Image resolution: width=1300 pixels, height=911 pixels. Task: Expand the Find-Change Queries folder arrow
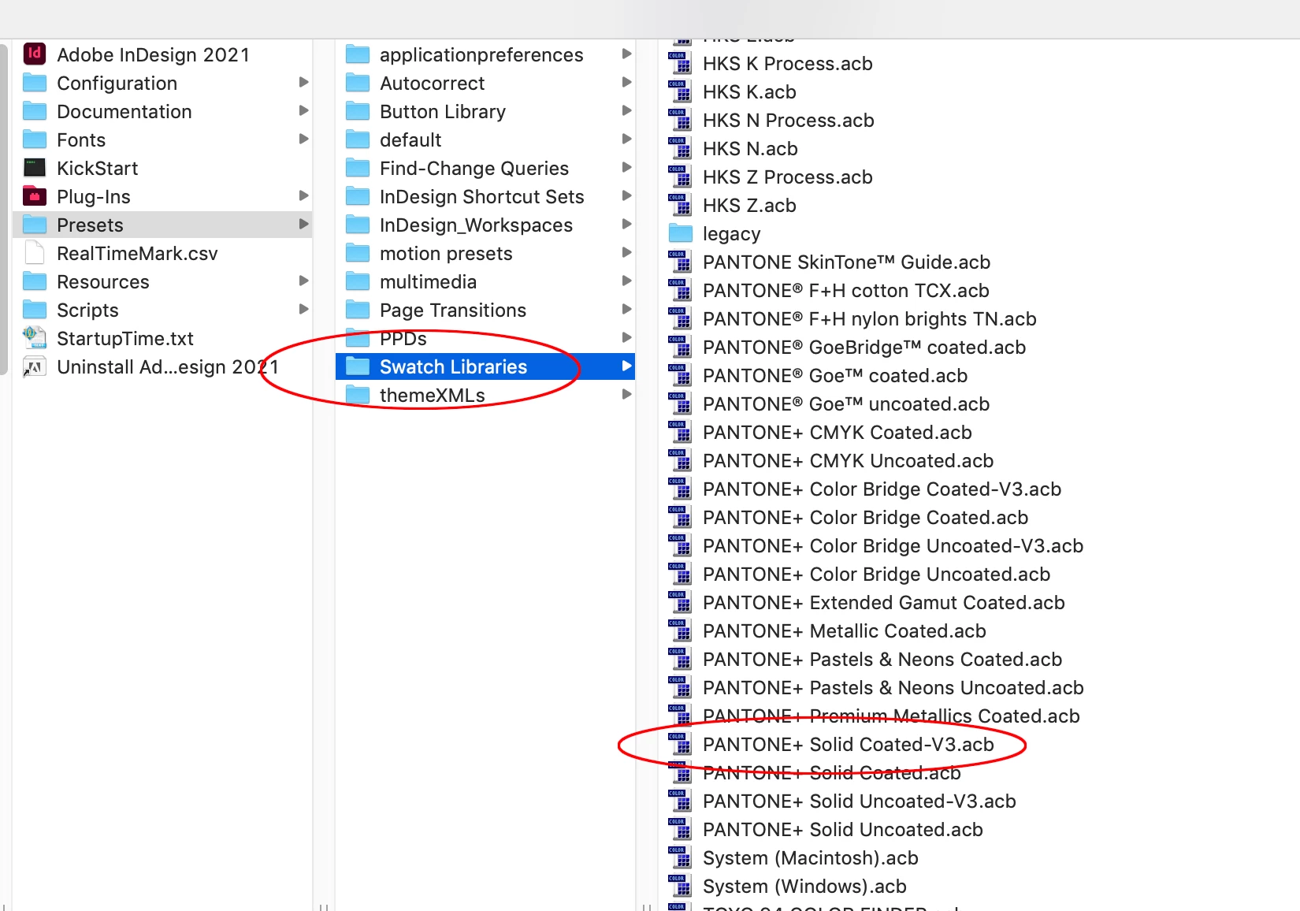coord(626,168)
